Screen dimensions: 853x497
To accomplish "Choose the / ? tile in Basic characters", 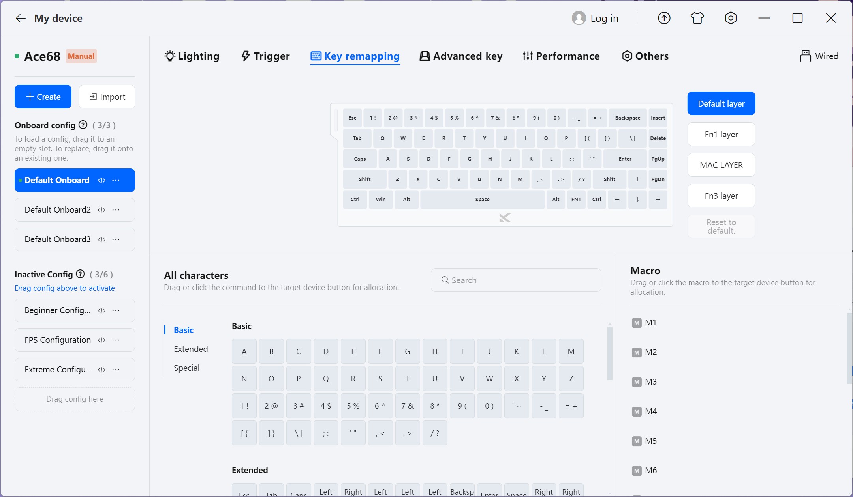I will [x=435, y=433].
